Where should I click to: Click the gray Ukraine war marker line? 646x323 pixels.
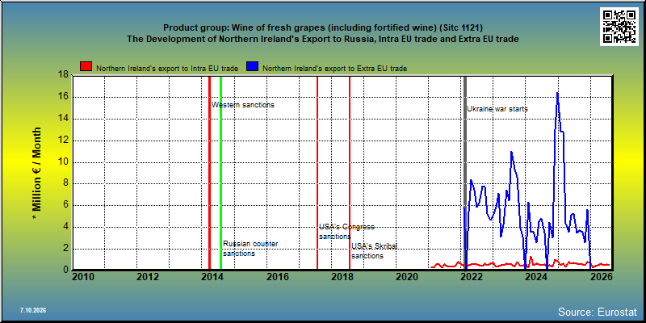point(465,173)
